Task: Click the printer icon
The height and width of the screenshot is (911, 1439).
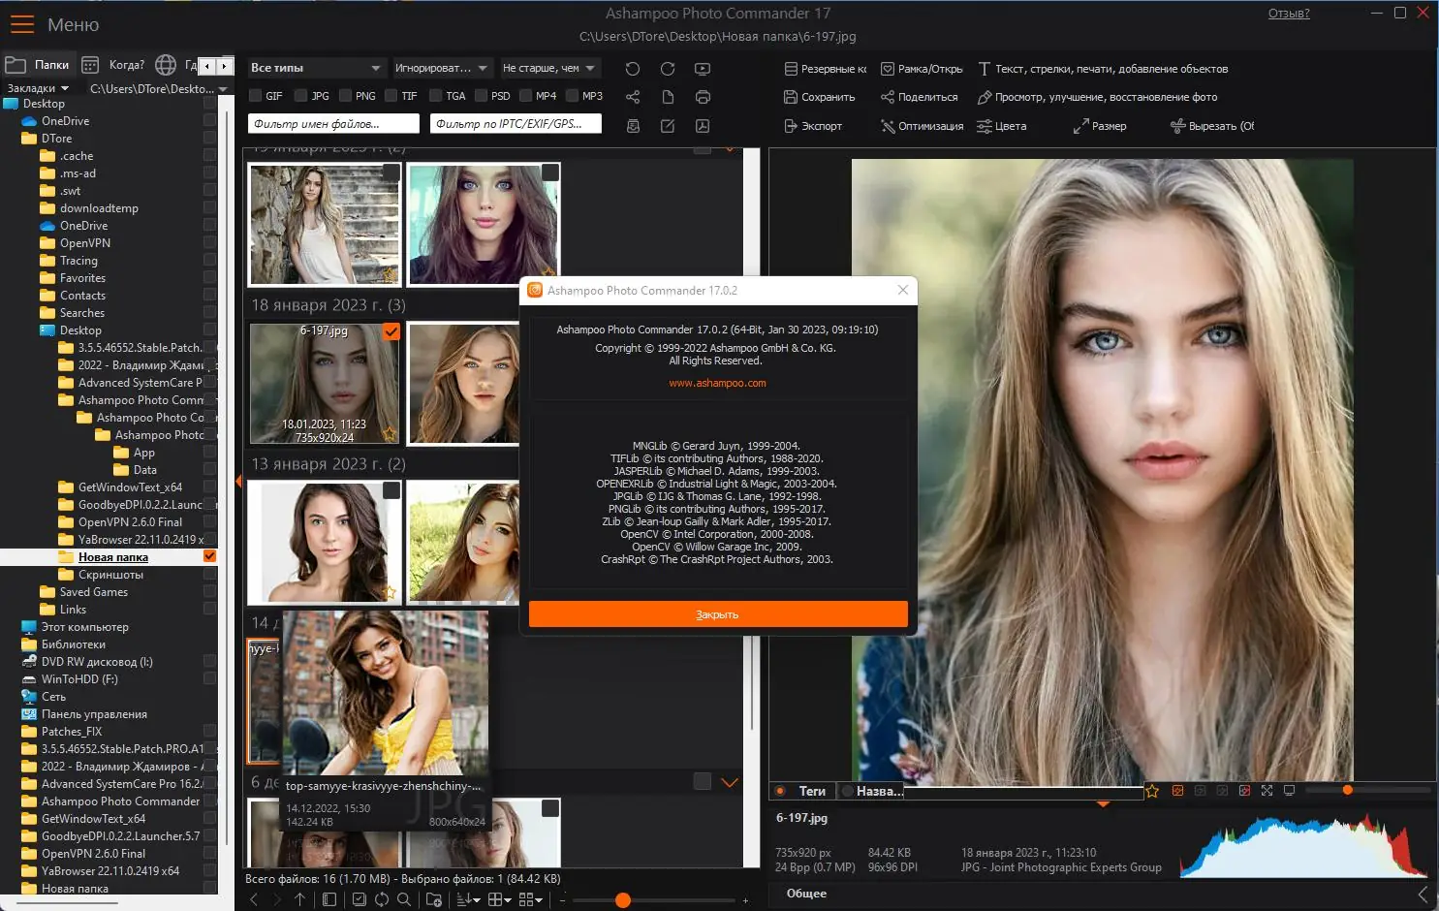Action: coord(703,97)
